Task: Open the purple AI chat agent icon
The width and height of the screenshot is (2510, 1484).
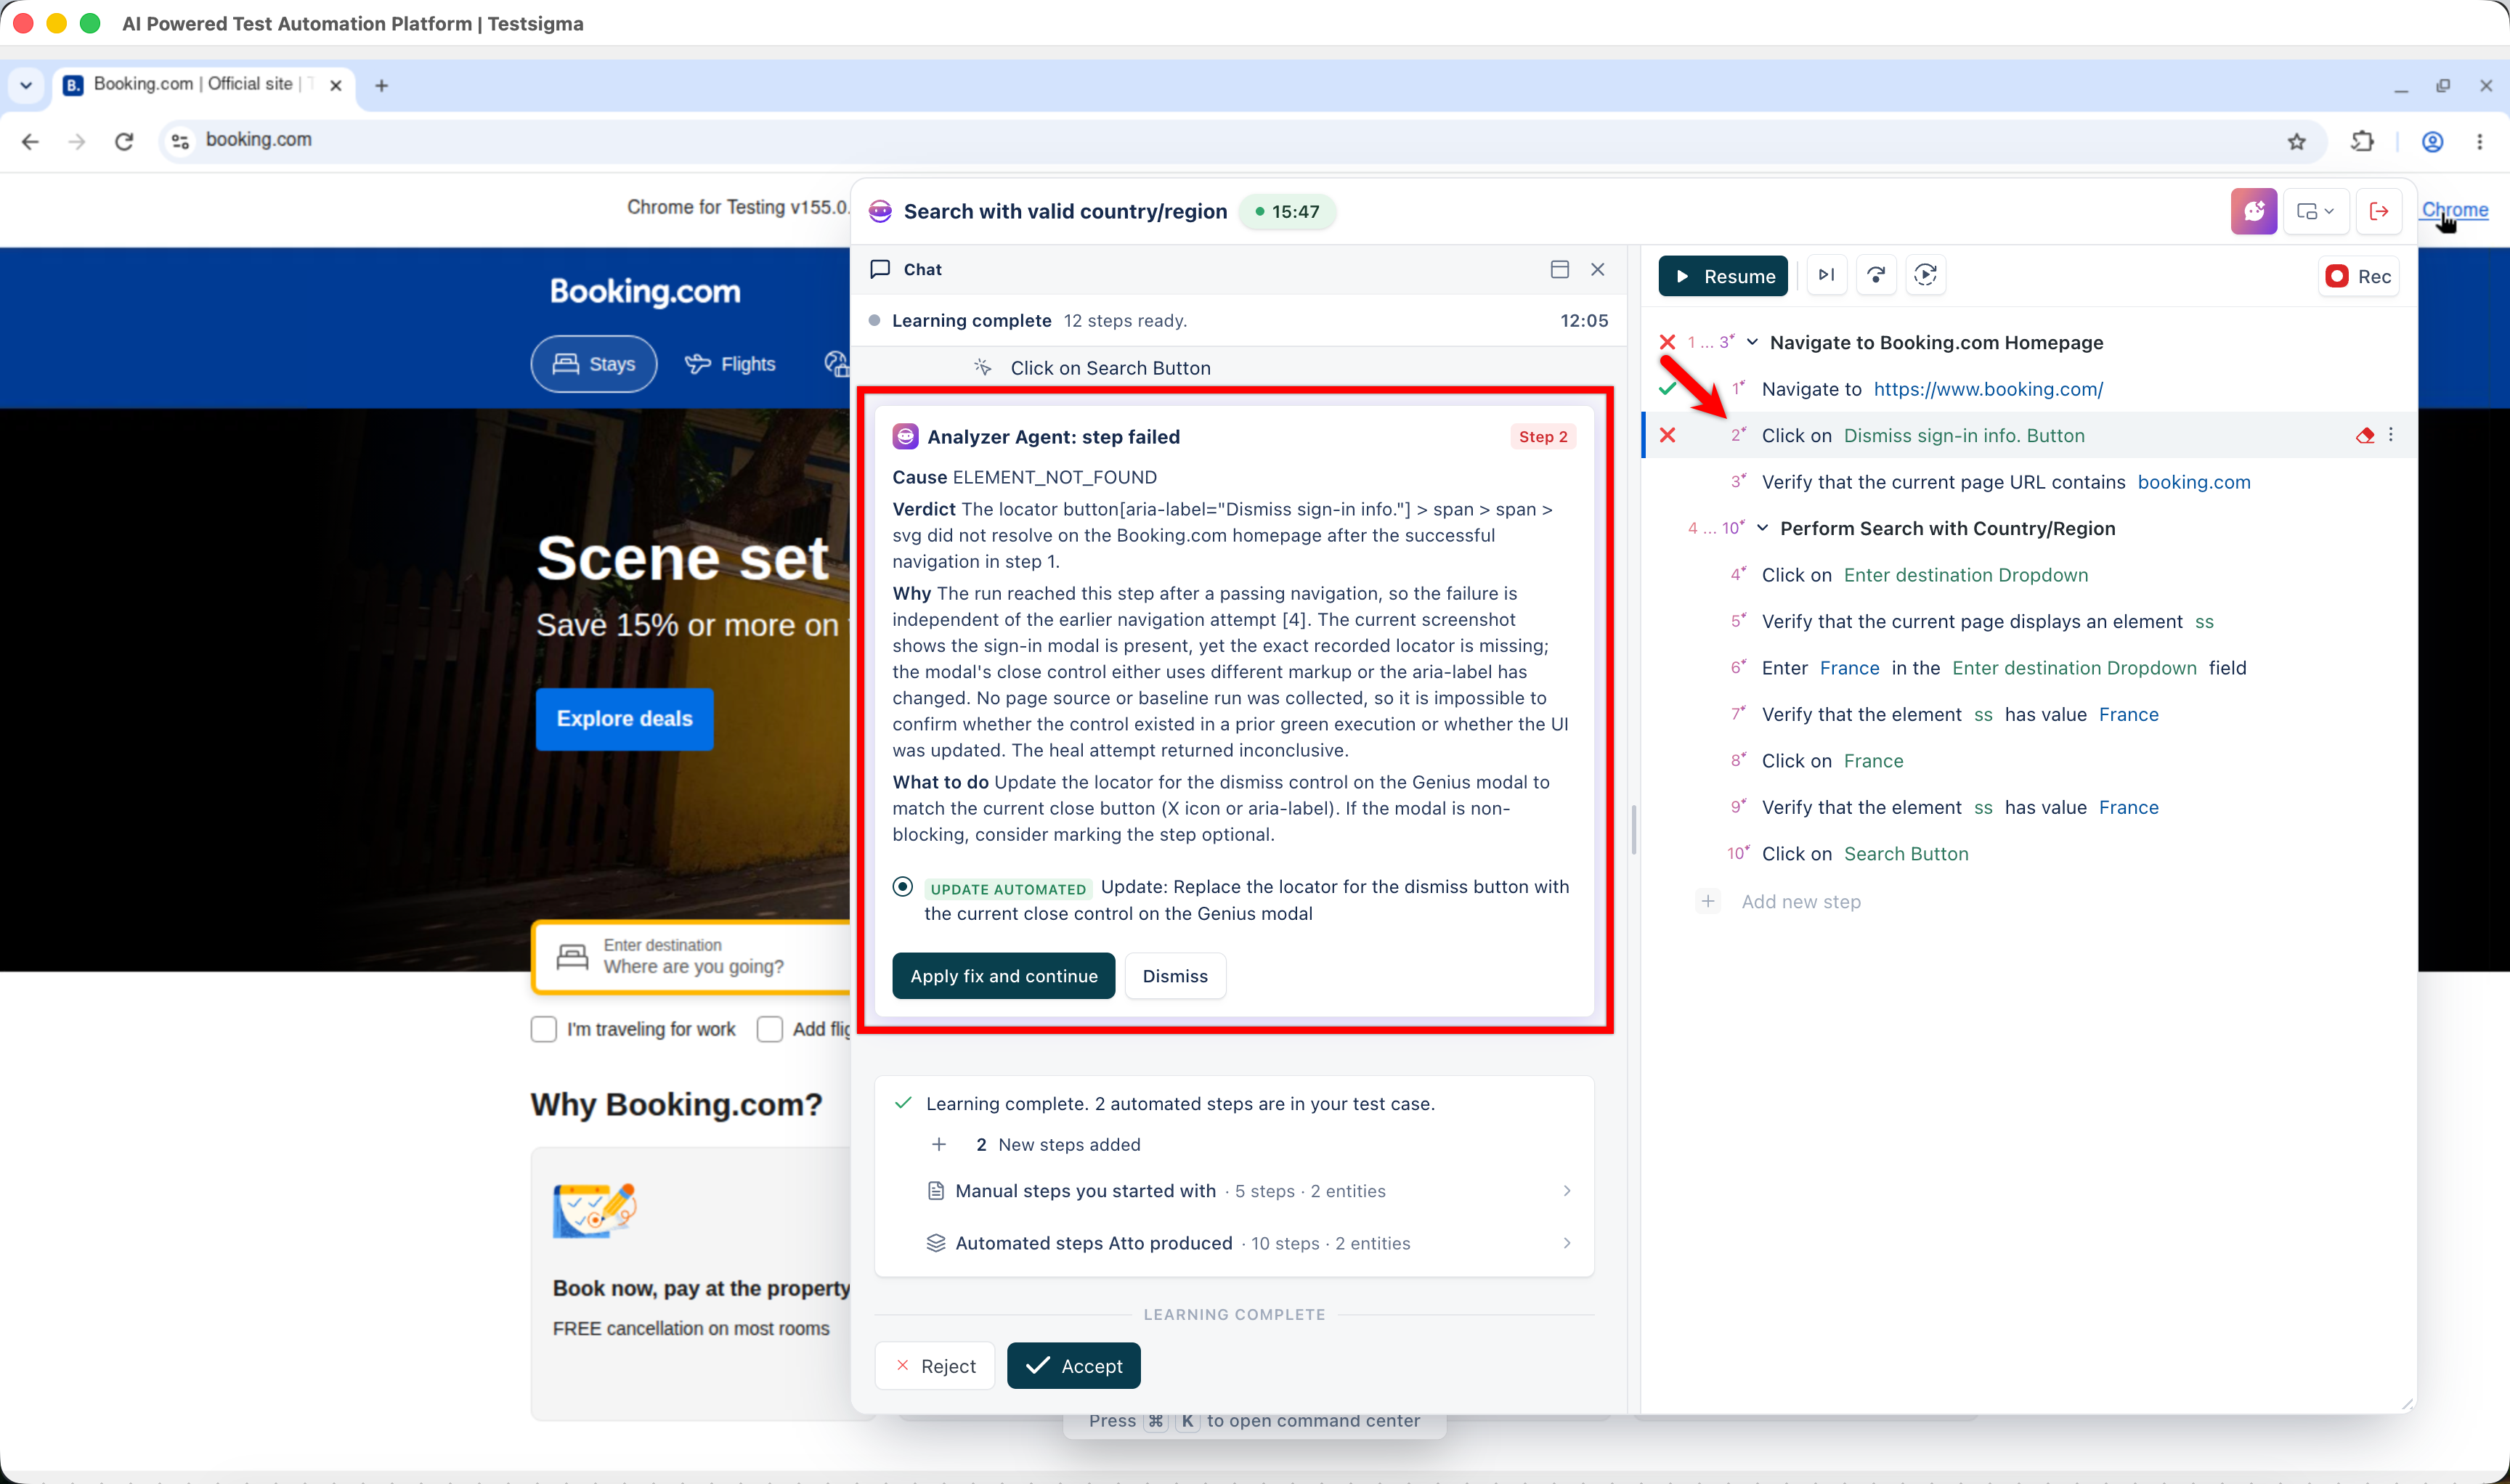Action: 2254,211
